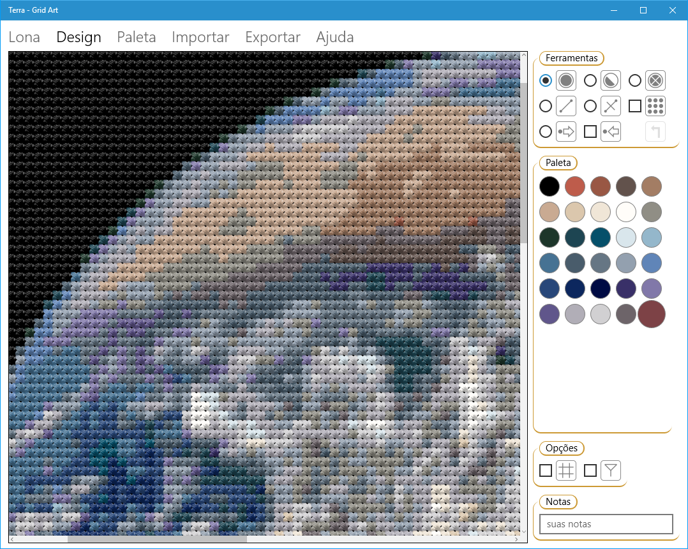Screen dimensions: 688x549
Task: Pick the black swatch in the Paleta
Action: coord(550,186)
